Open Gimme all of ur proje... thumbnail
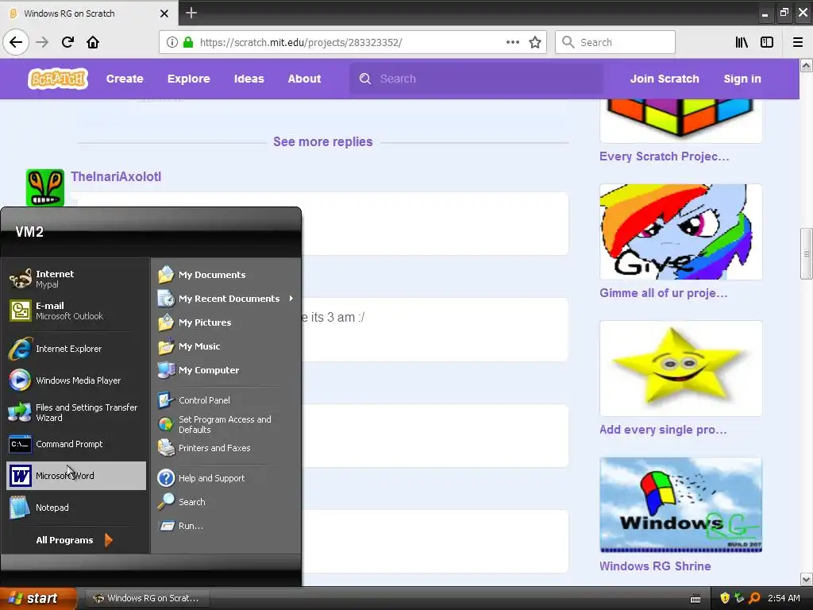Image resolution: width=813 pixels, height=610 pixels. [x=680, y=232]
